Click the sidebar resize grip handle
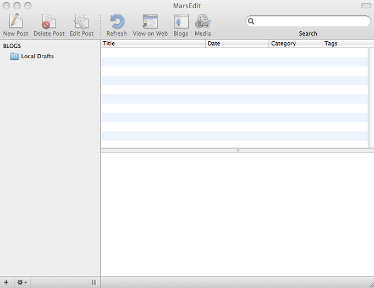The height and width of the screenshot is (288, 374). pos(94,283)
